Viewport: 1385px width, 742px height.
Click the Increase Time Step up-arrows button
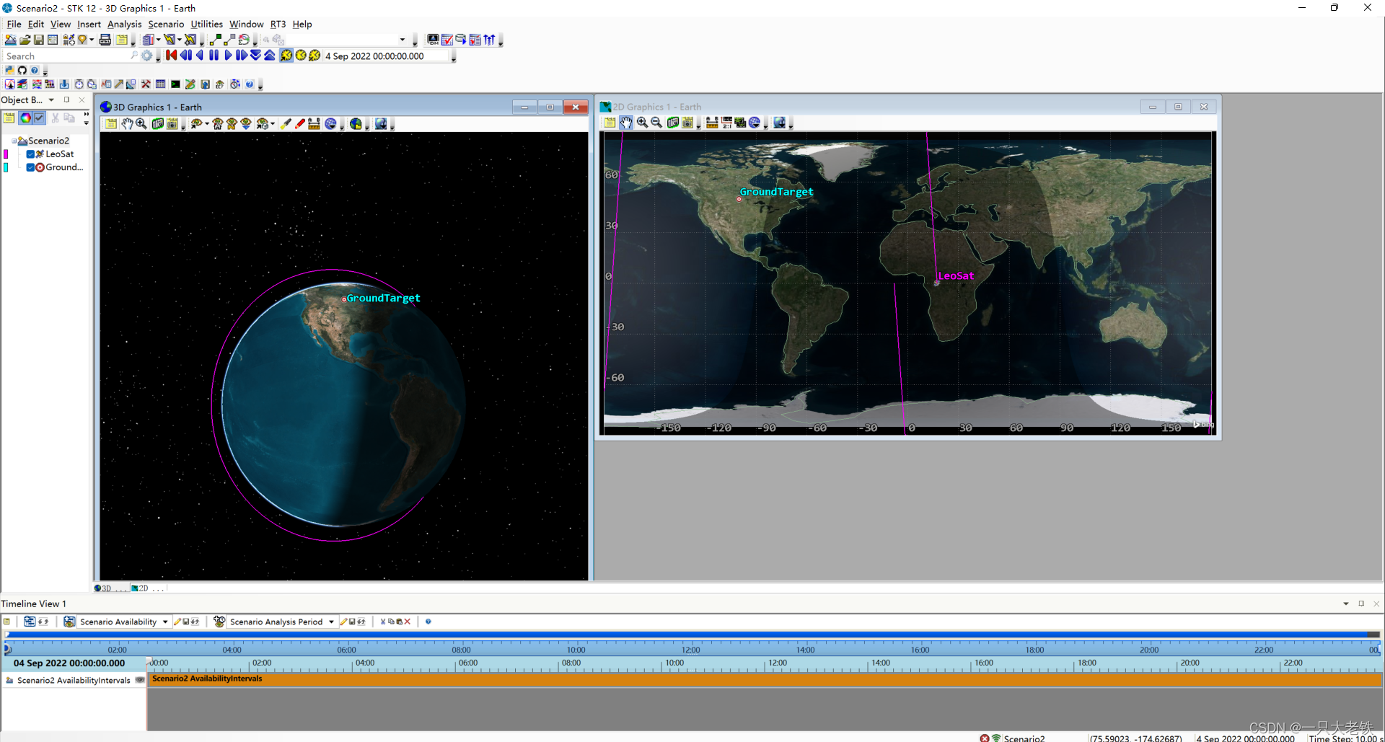[269, 56]
